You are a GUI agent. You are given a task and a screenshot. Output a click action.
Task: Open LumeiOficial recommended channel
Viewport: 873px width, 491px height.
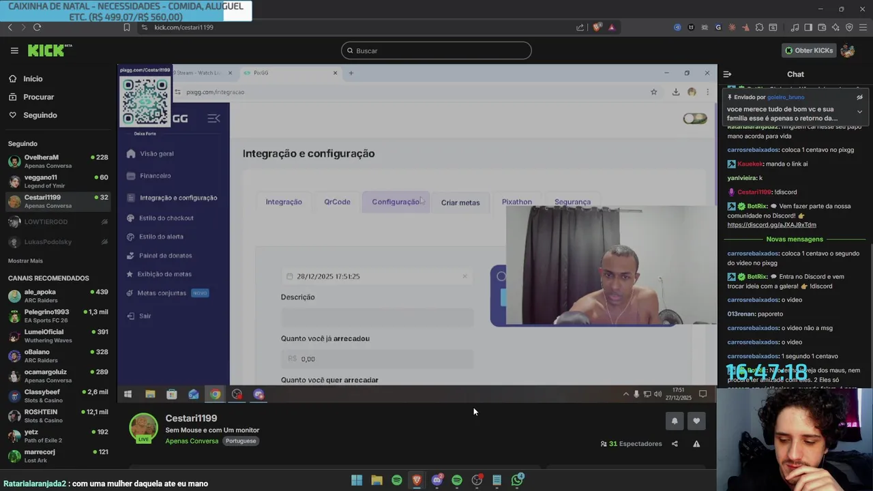tap(58, 336)
